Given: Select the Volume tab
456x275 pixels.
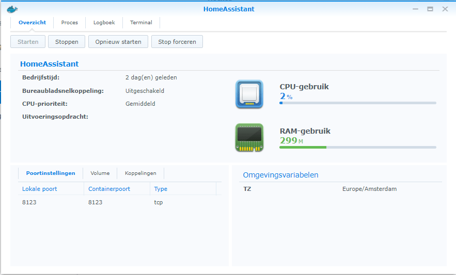Looking at the screenshot, I should click(x=100, y=173).
